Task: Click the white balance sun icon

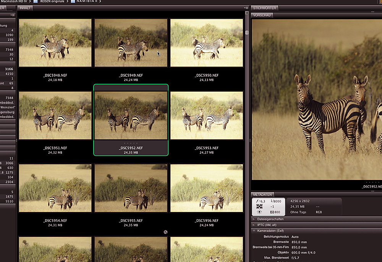Action: [259, 212]
